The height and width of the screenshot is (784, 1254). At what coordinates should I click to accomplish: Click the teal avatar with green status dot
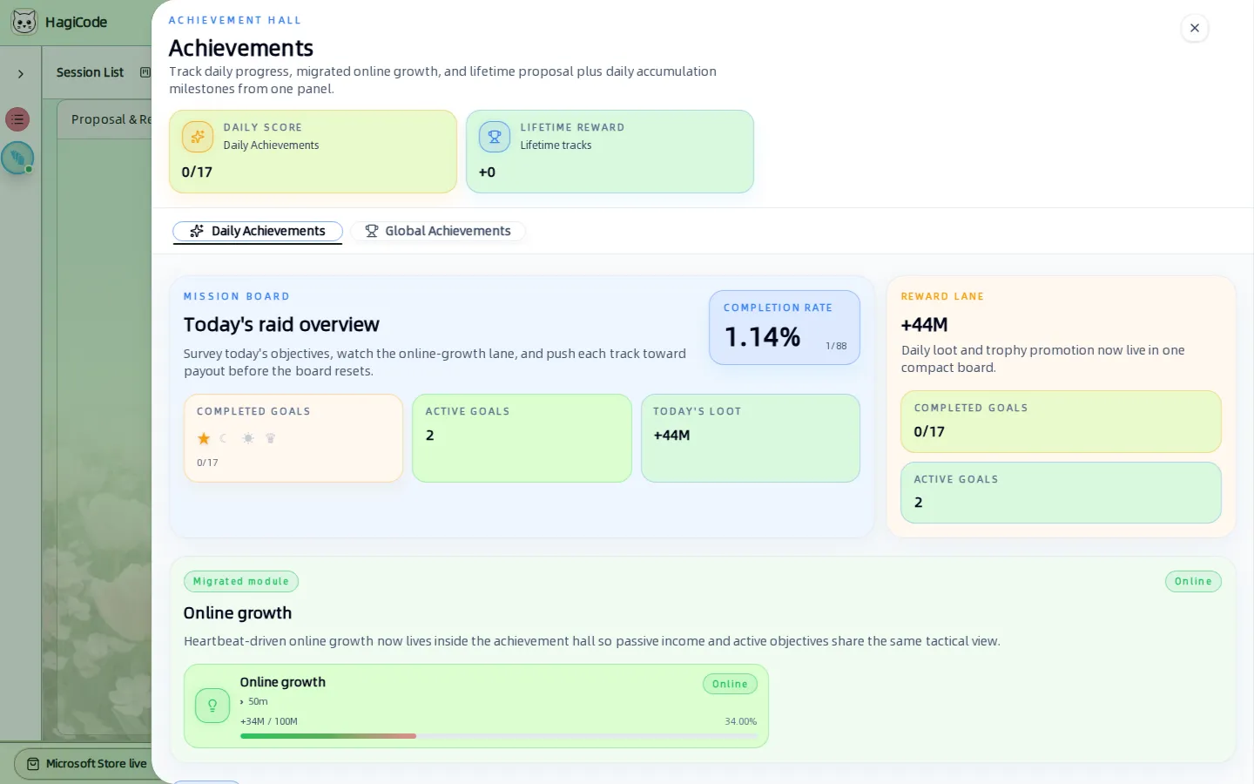click(17, 158)
